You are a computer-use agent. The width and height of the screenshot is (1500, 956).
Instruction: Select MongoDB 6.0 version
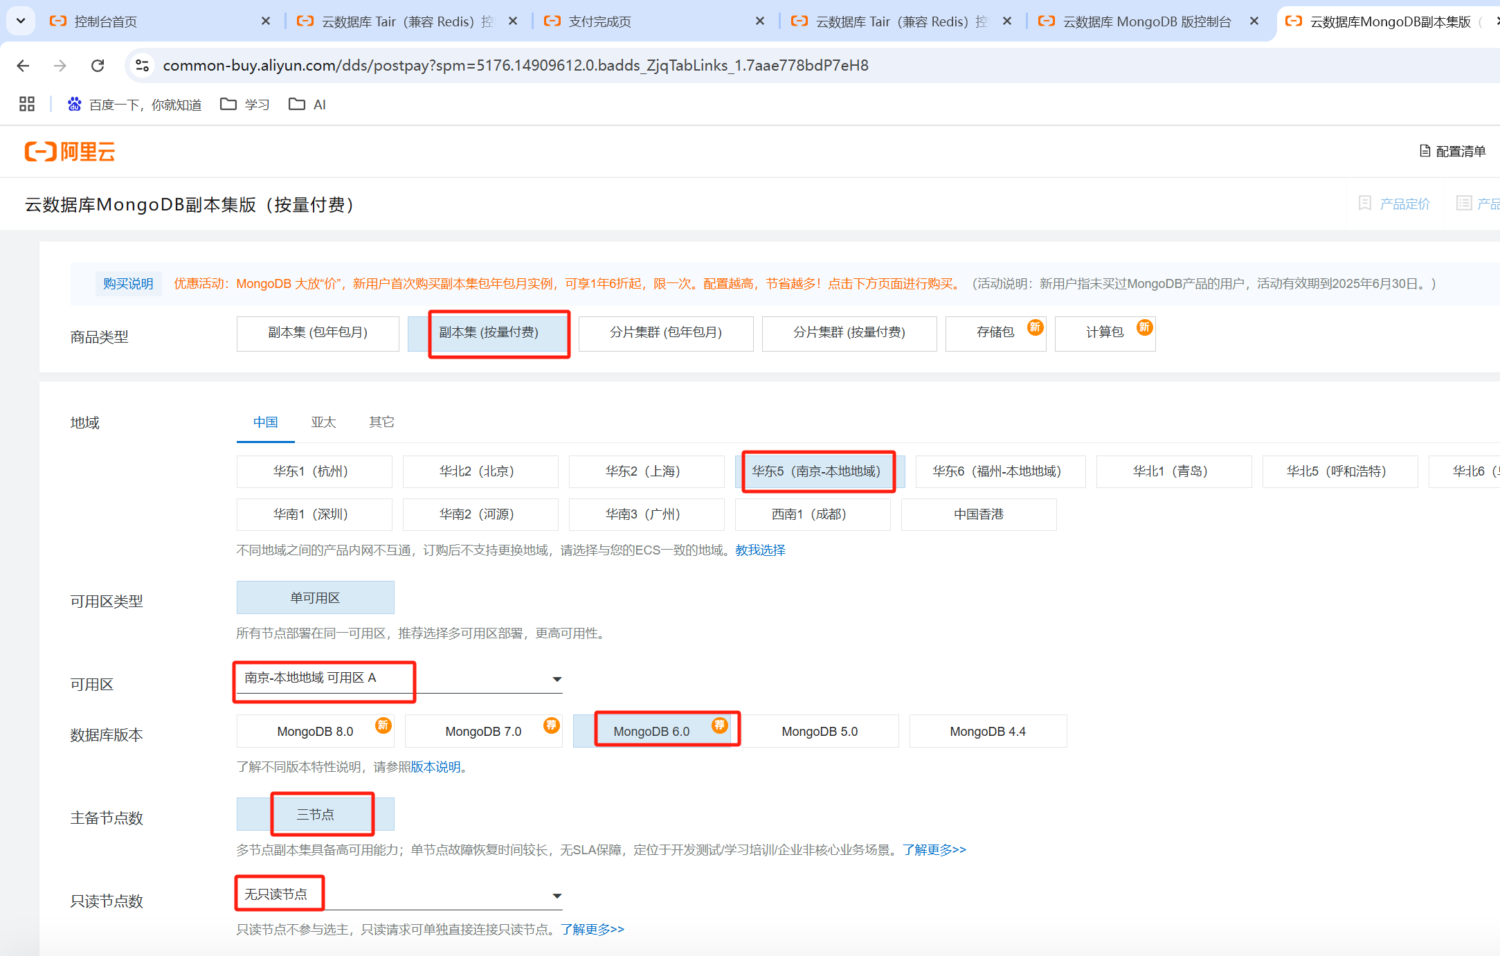pos(652,732)
